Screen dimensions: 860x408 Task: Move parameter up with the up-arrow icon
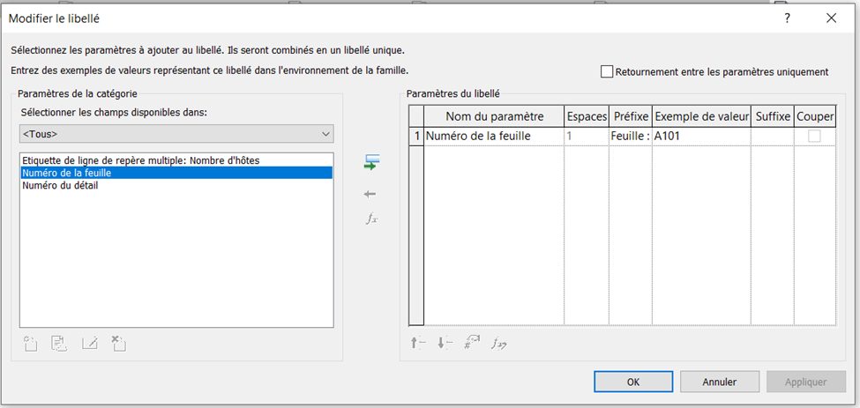coord(418,344)
